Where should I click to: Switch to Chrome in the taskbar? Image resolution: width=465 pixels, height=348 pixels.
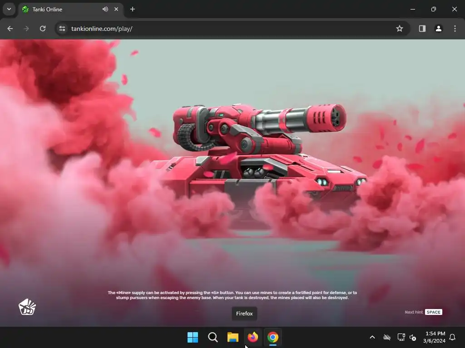tap(273, 337)
